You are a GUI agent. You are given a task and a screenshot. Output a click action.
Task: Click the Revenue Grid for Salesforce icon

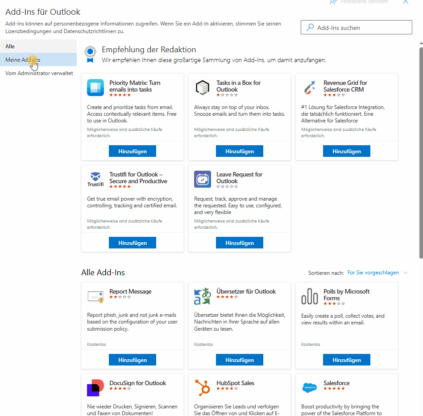(309, 88)
